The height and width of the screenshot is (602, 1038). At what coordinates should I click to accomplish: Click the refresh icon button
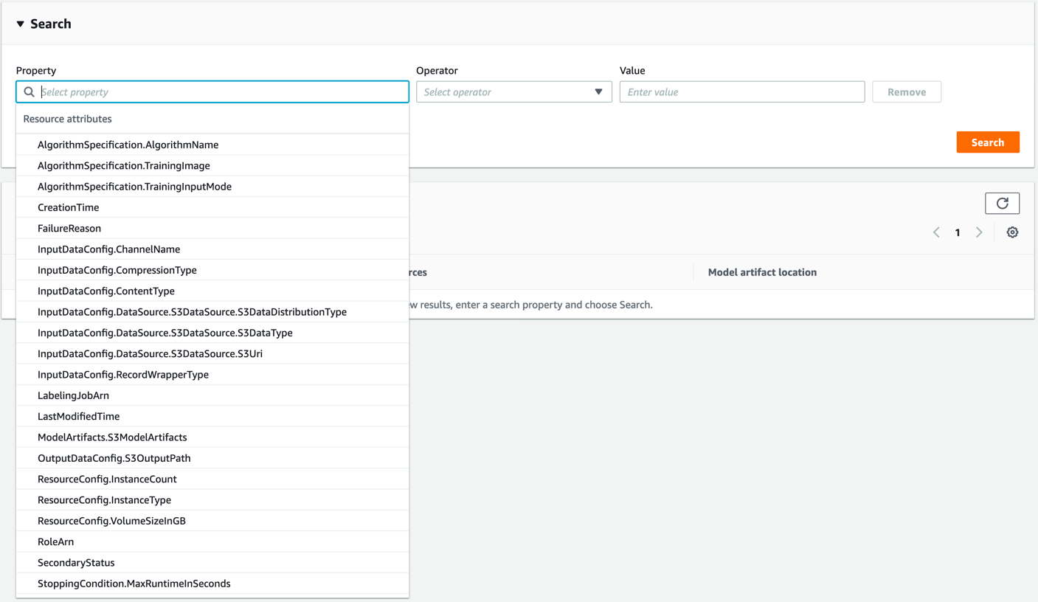coord(1002,204)
